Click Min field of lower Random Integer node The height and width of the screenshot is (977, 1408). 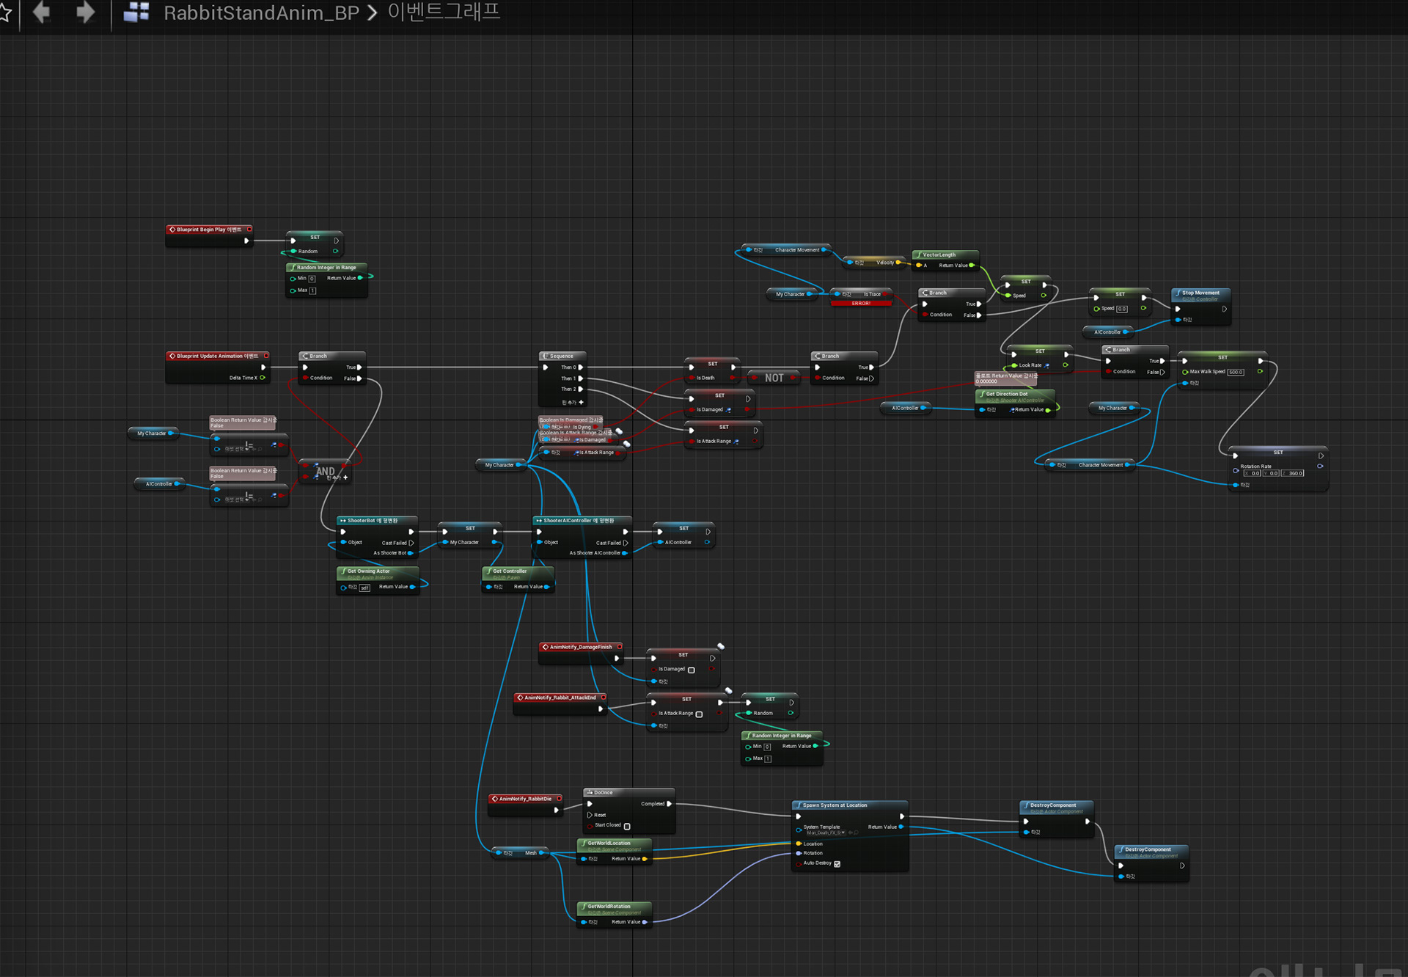pos(767,747)
